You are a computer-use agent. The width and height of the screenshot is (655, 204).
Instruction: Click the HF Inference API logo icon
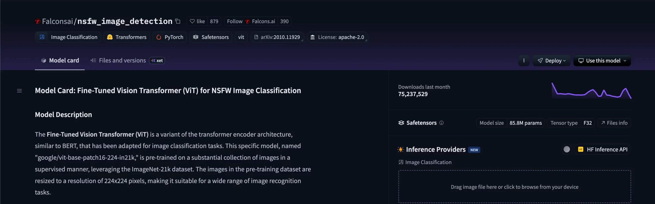coord(581,150)
